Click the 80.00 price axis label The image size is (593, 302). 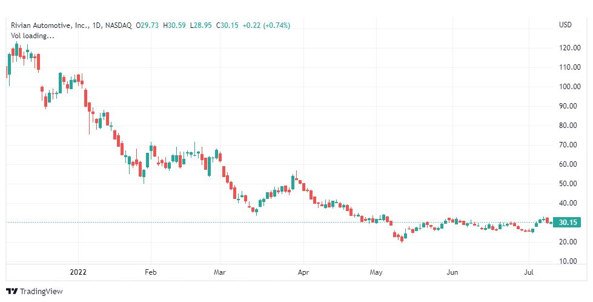point(569,126)
